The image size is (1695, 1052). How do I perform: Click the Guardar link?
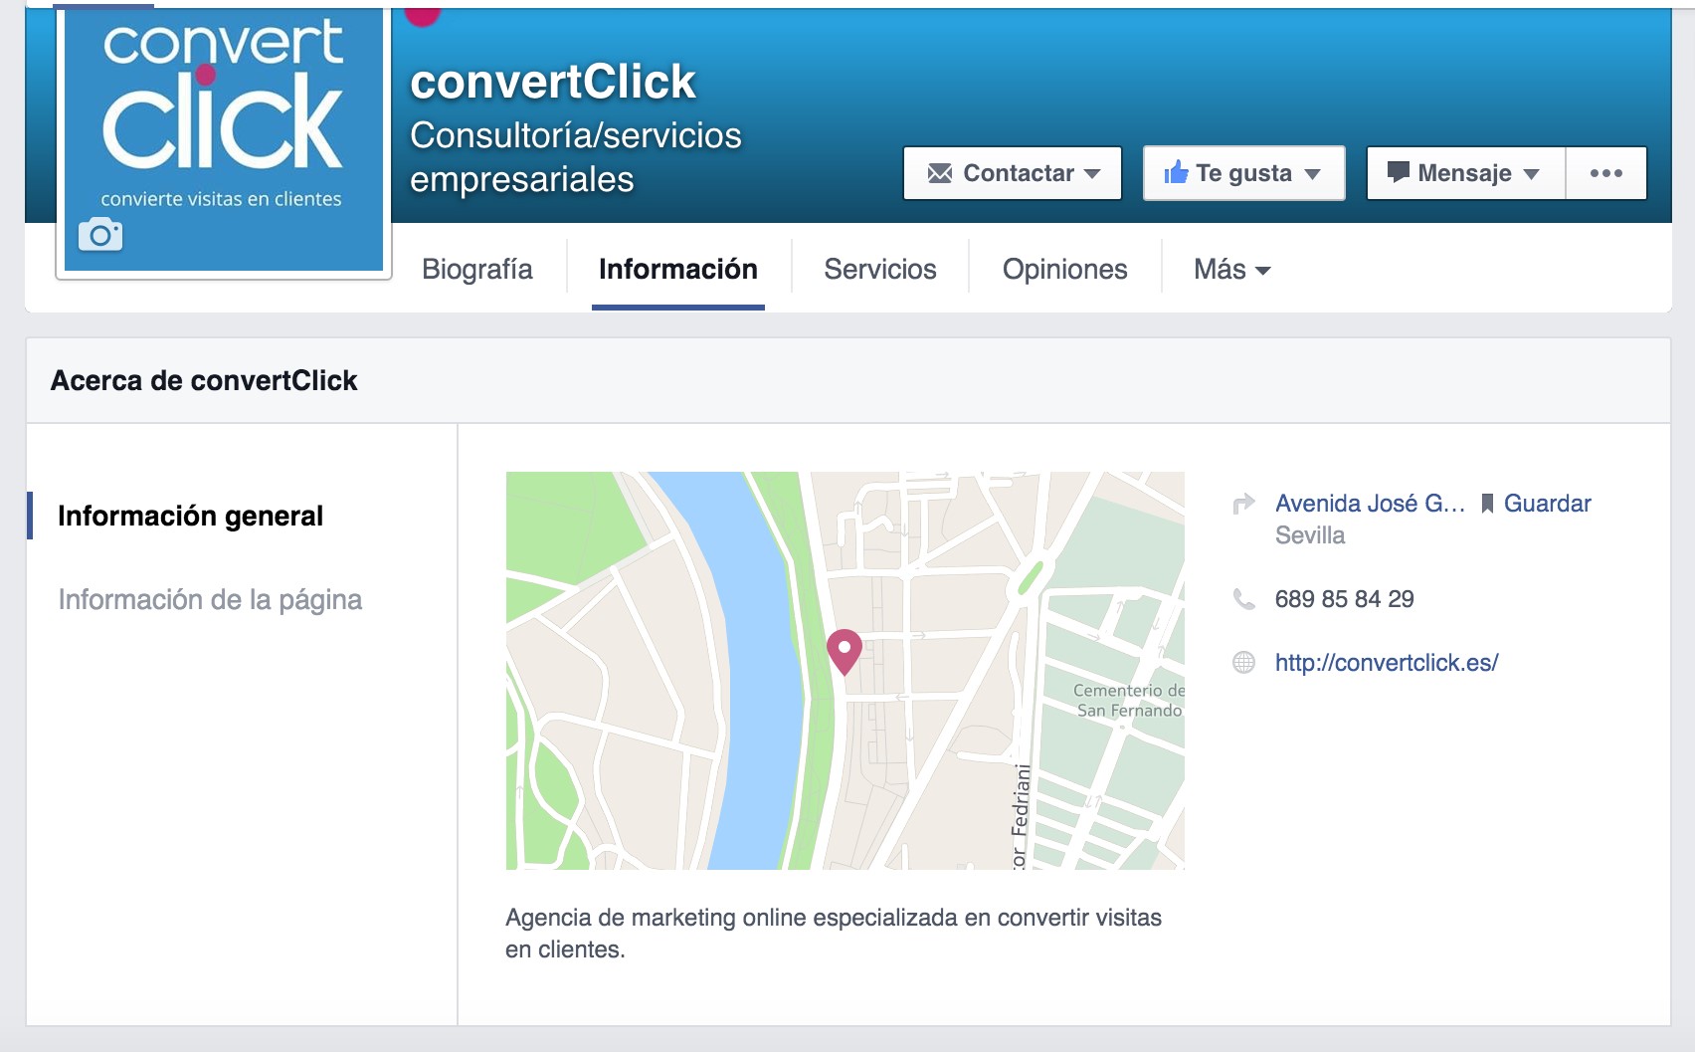tap(1547, 504)
